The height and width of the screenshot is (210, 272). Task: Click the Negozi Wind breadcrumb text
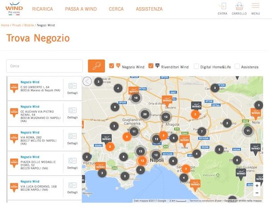(x=46, y=25)
